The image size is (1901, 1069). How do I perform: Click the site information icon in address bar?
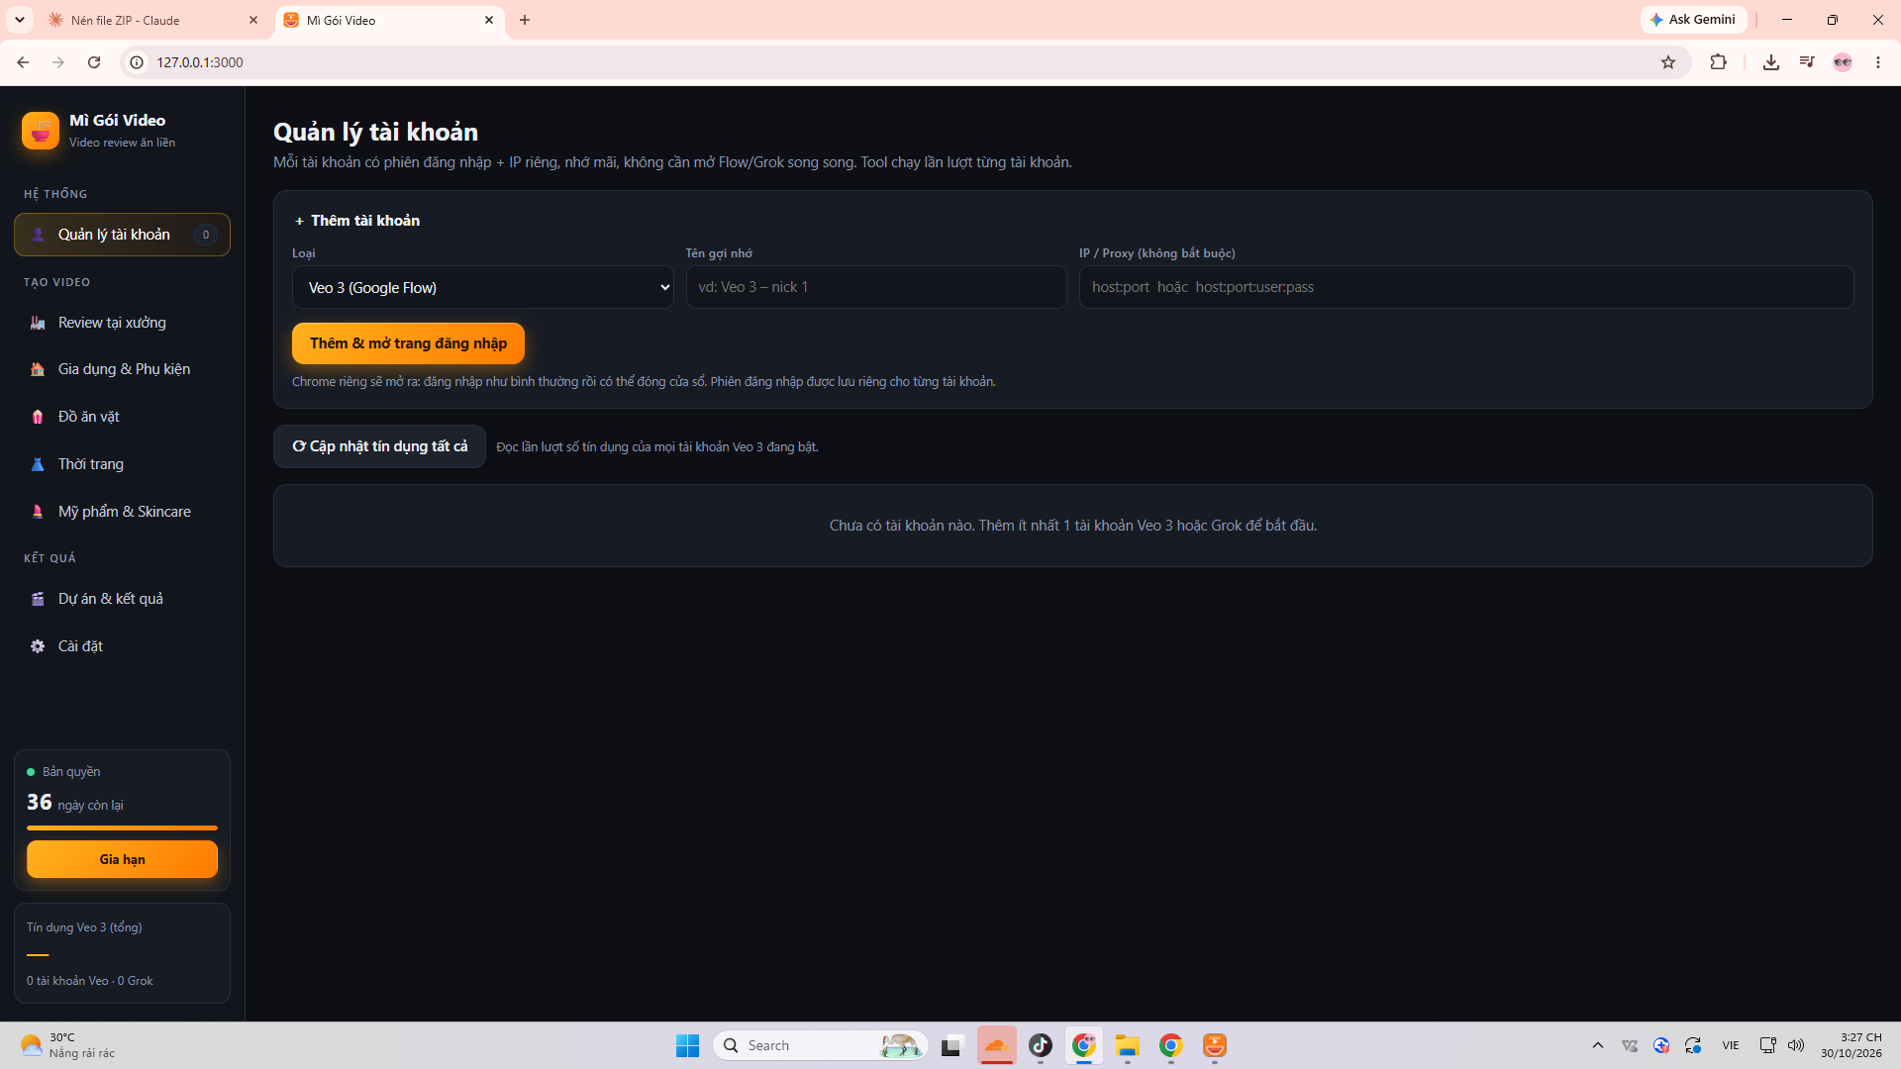tap(137, 62)
